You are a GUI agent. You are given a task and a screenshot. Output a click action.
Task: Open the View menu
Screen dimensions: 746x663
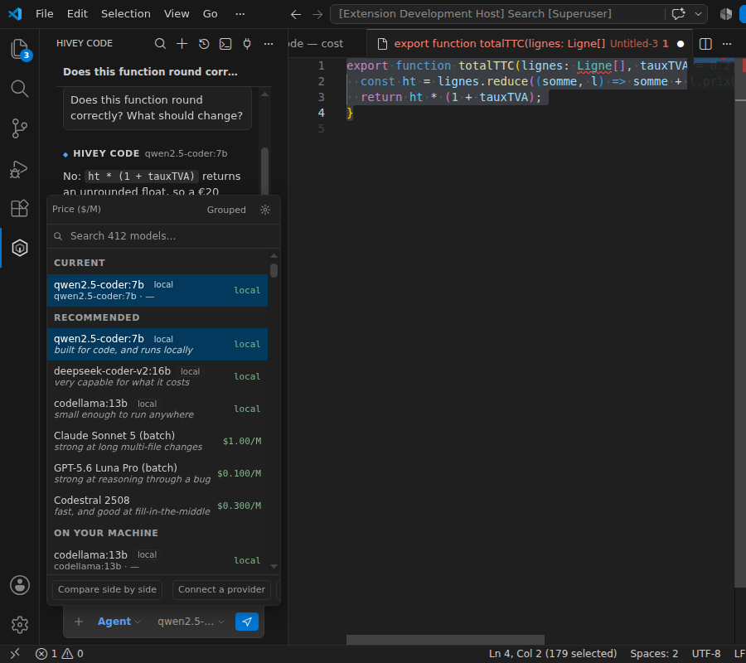coord(177,14)
